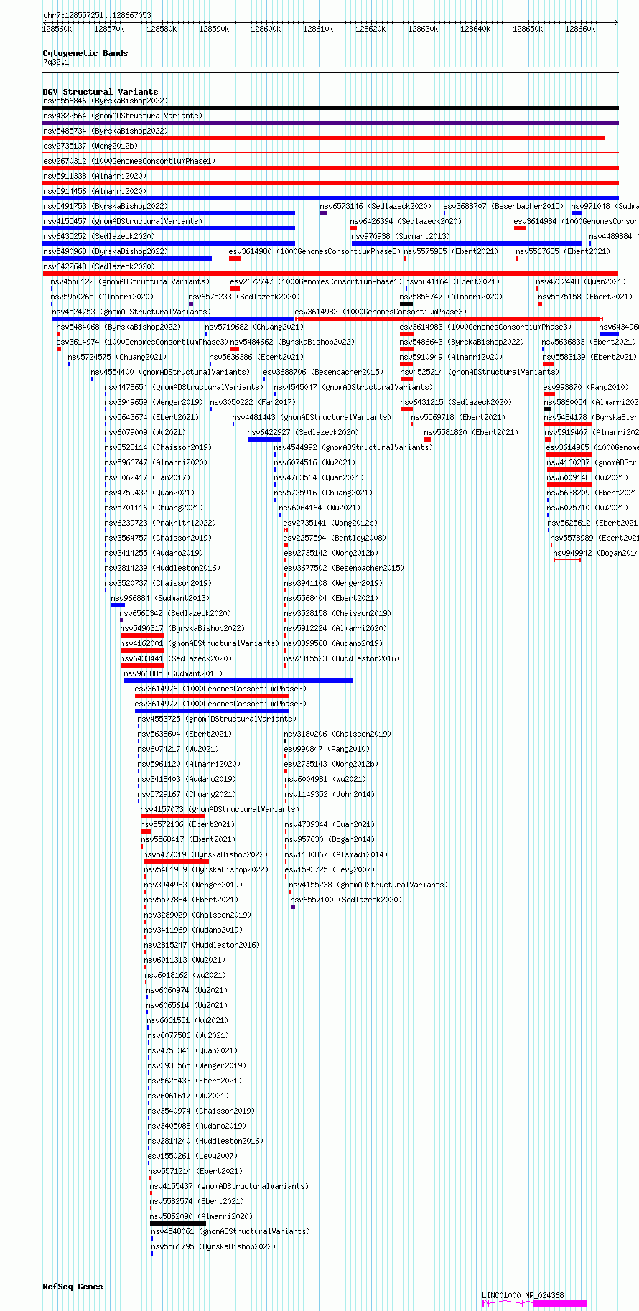Select nsv4732448 (Quan2021) label
Image resolution: width=639 pixels, height=1311 pixels.
(x=581, y=282)
